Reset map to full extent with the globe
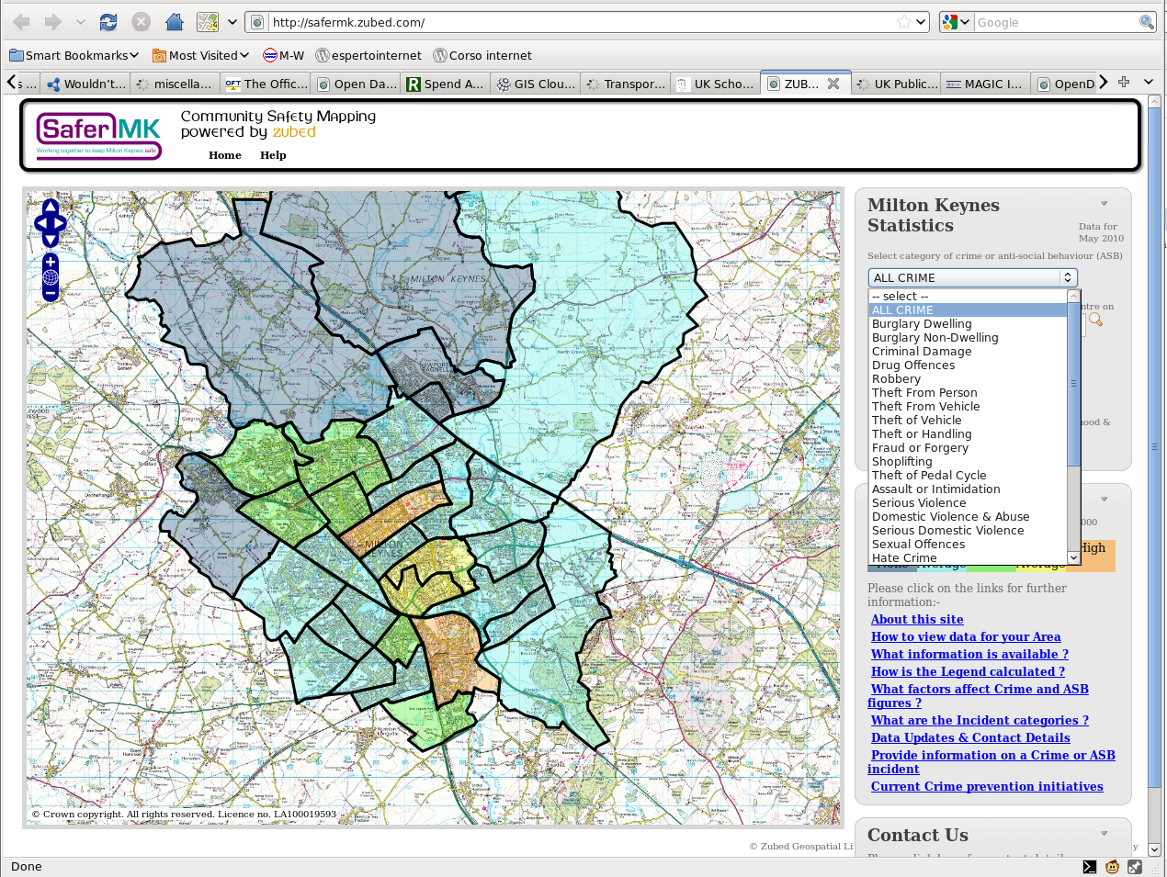 click(51, 277)
